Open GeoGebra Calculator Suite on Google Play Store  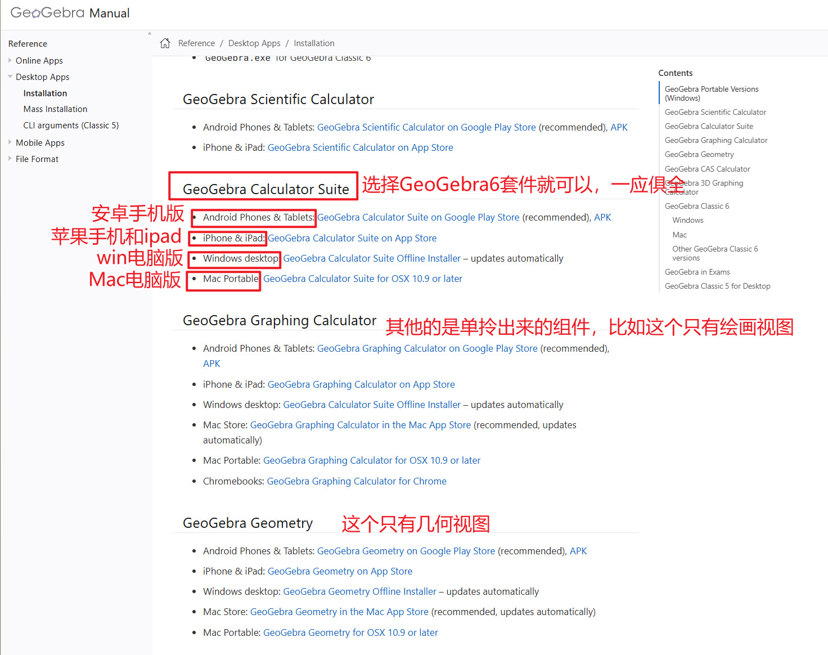click(418, 217)
